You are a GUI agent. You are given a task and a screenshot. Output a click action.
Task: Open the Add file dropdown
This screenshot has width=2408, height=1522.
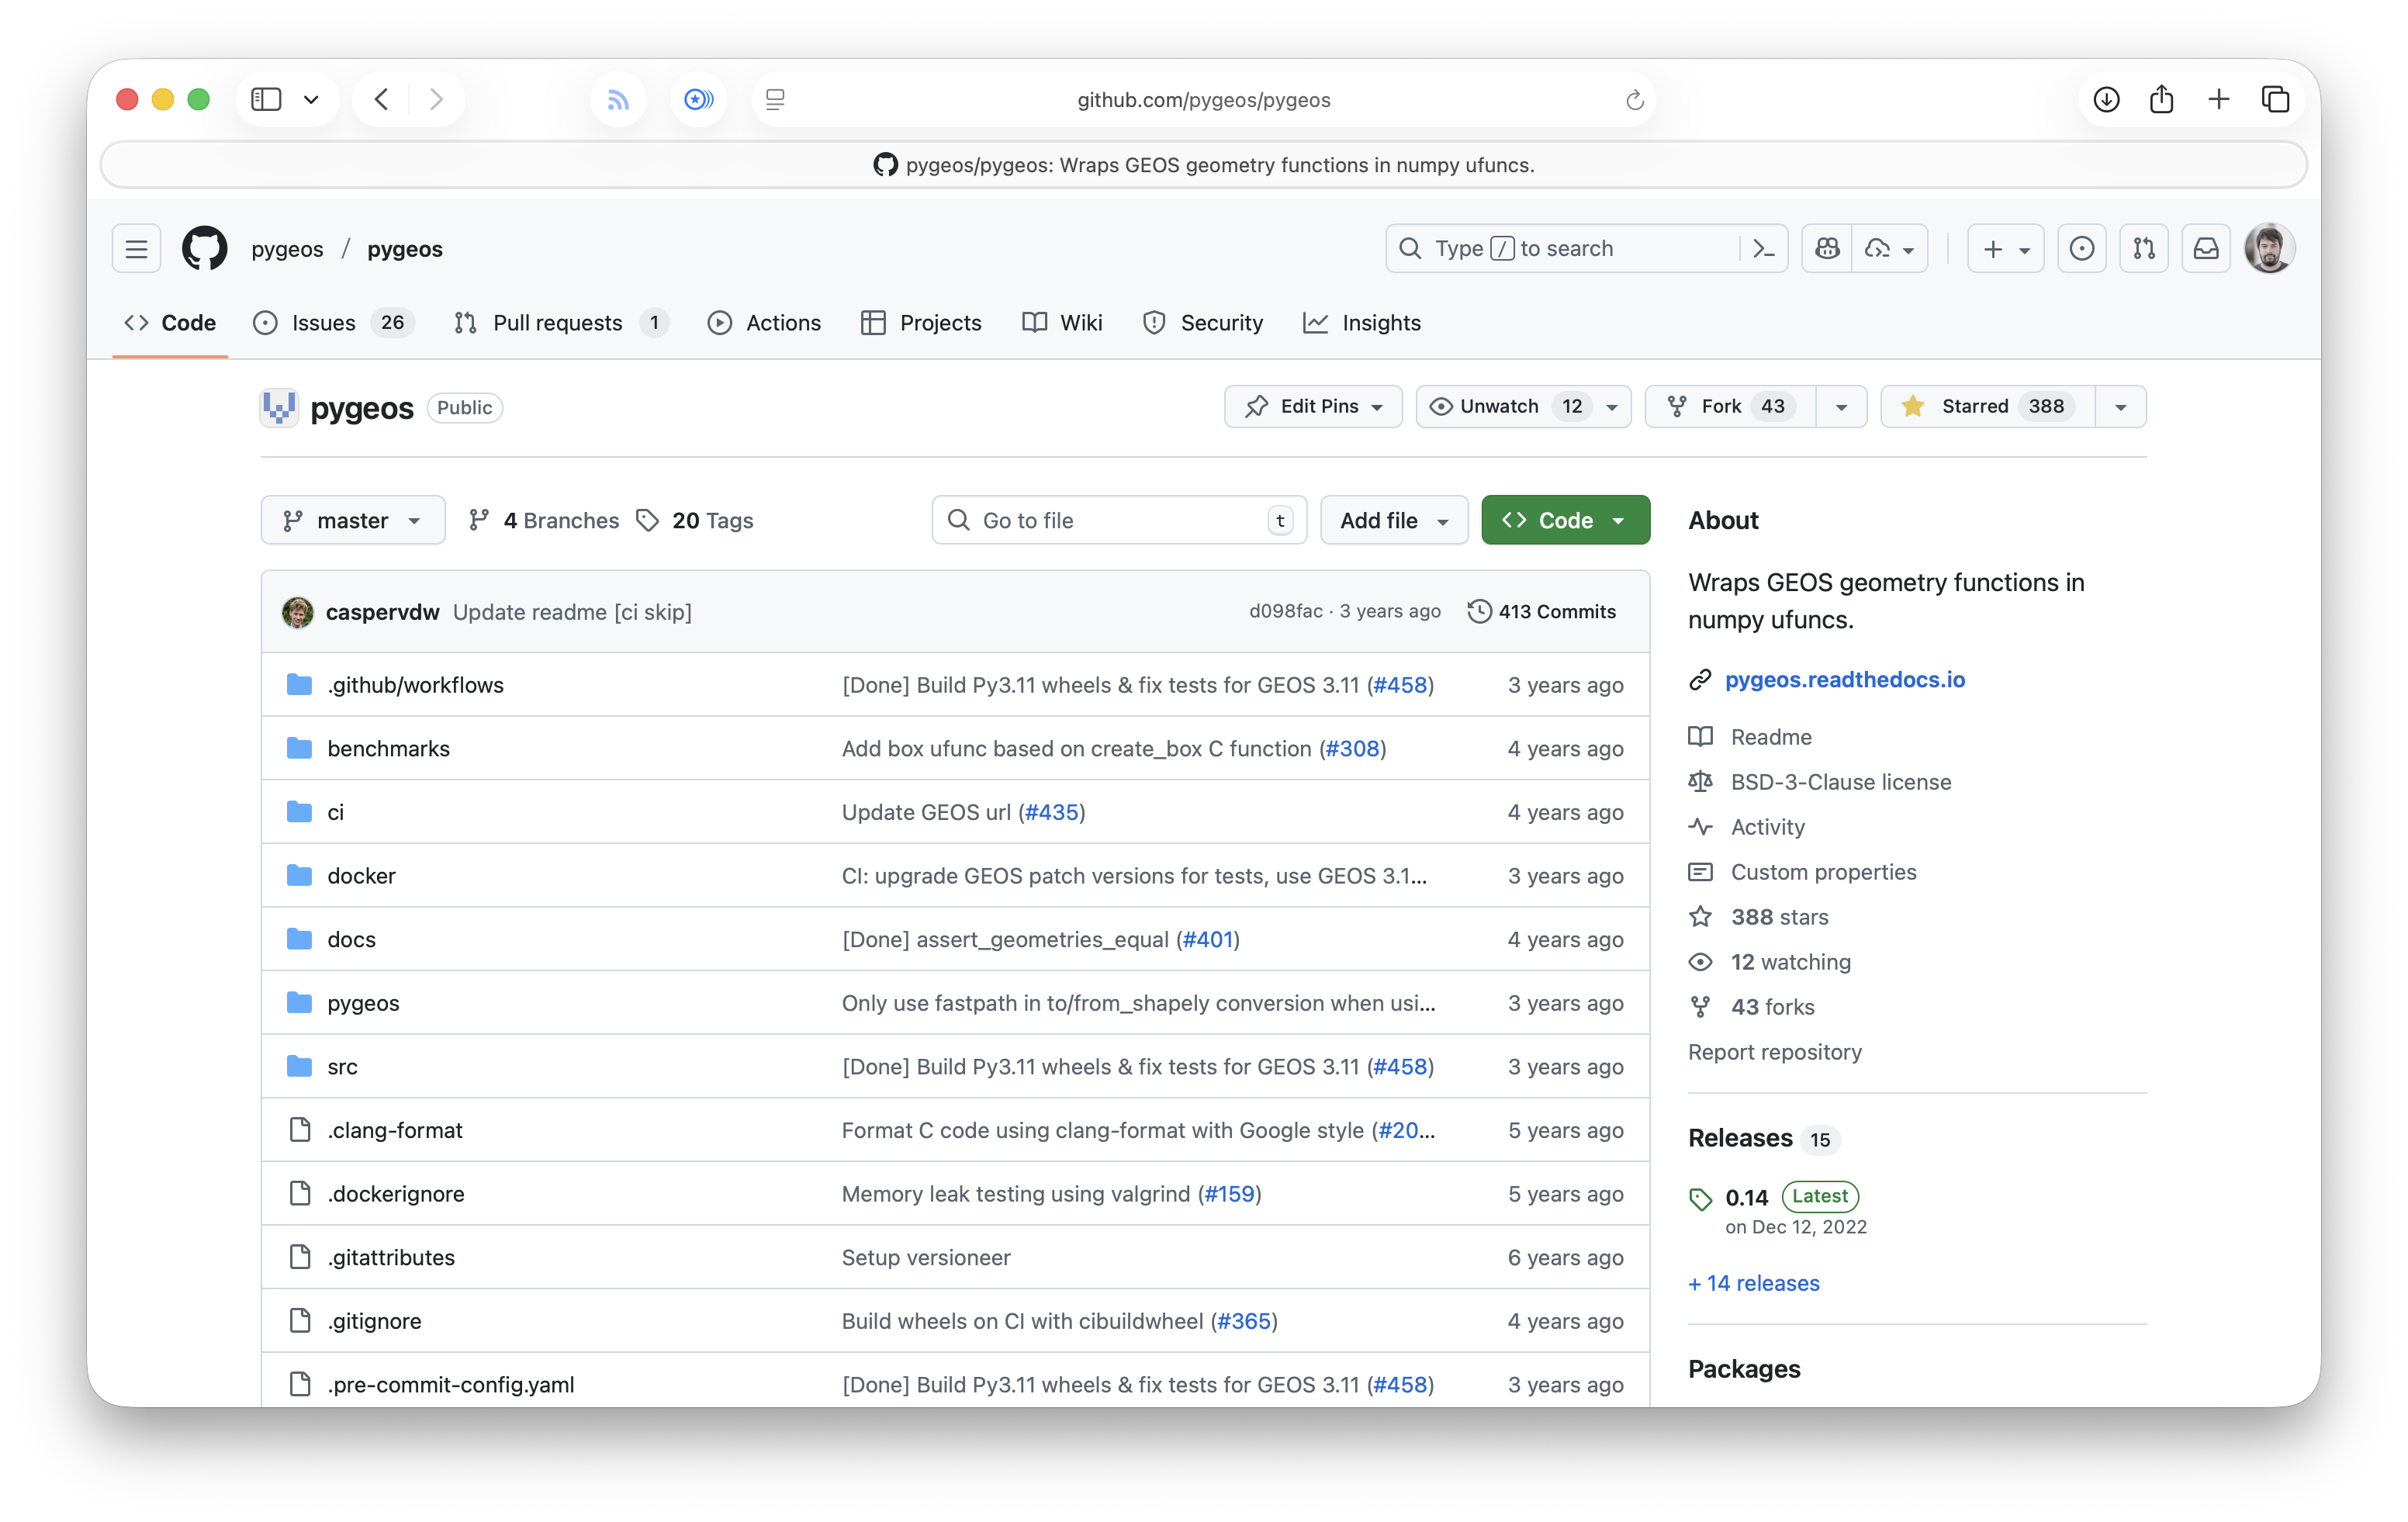(1394, 520)
